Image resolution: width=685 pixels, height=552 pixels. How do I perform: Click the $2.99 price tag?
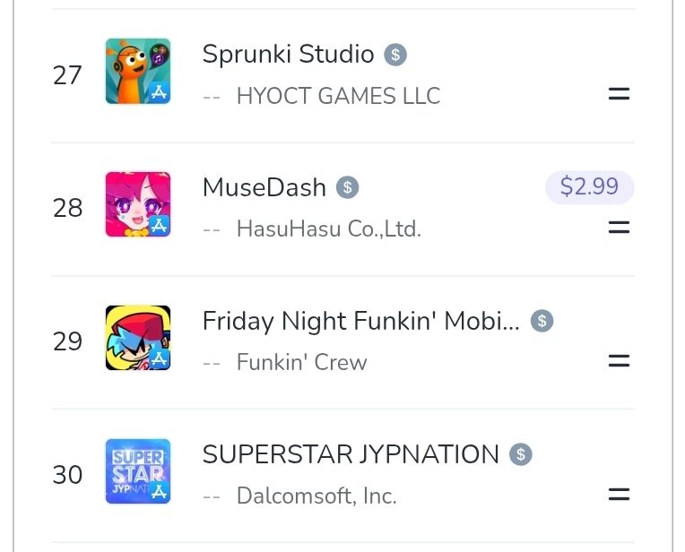coord(589,186)
